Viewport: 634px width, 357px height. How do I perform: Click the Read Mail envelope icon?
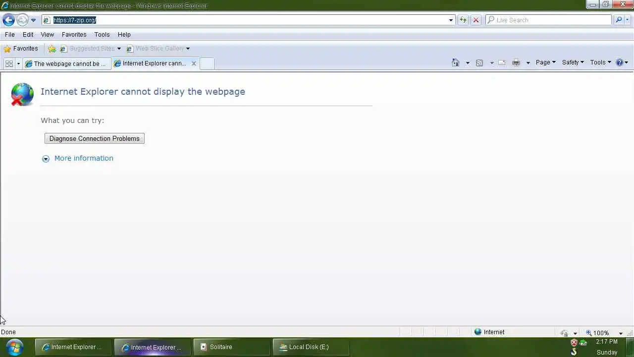pyautogui.click(x=502, y=62)
